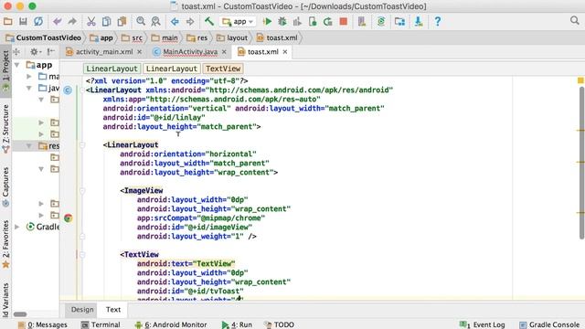Collapse the res folder node

tap(29, 146)
